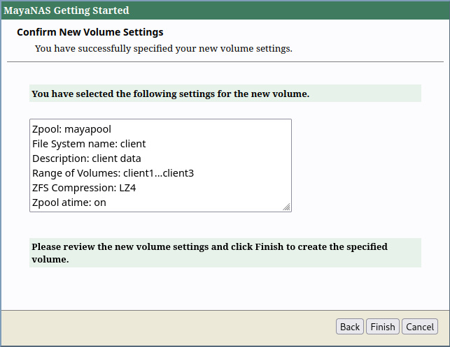The image size is (450, 347).
Task: Click the 'client1...client3' range value
Action: [158, 173]
